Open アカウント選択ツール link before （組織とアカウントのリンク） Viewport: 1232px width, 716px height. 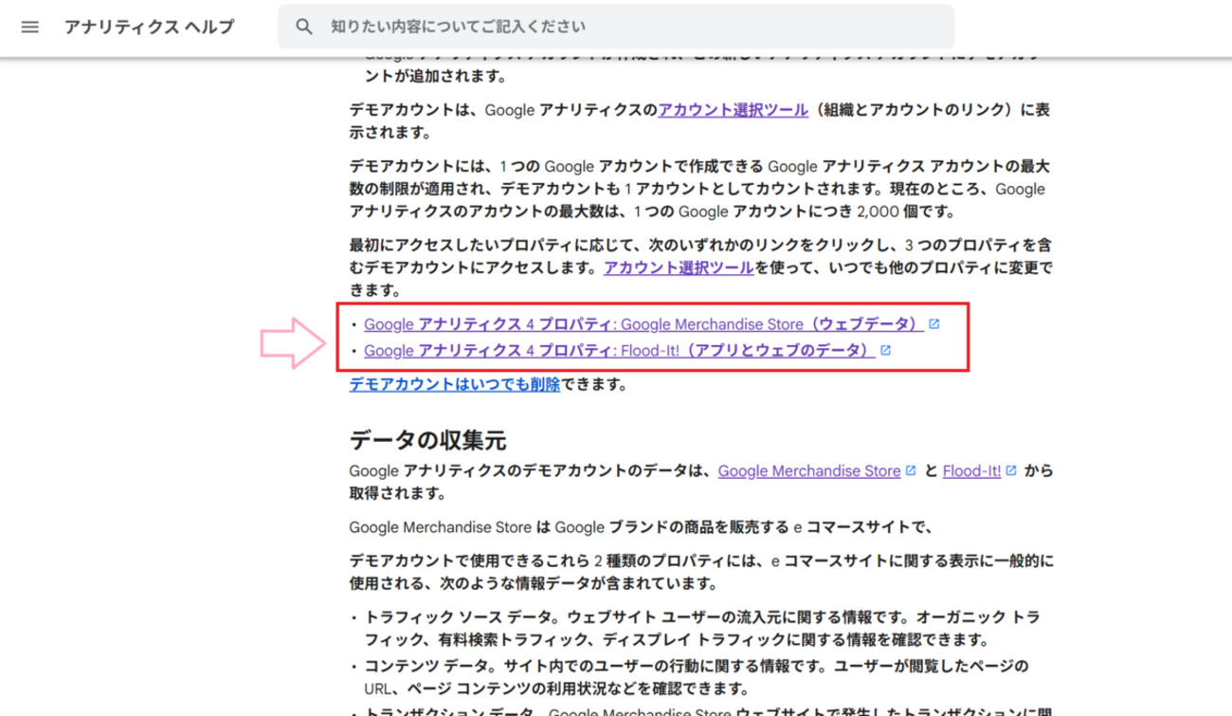pos(733,109)
